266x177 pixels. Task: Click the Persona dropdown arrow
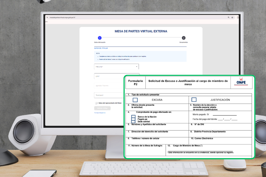pyautogui.click(x=137, y=67)
